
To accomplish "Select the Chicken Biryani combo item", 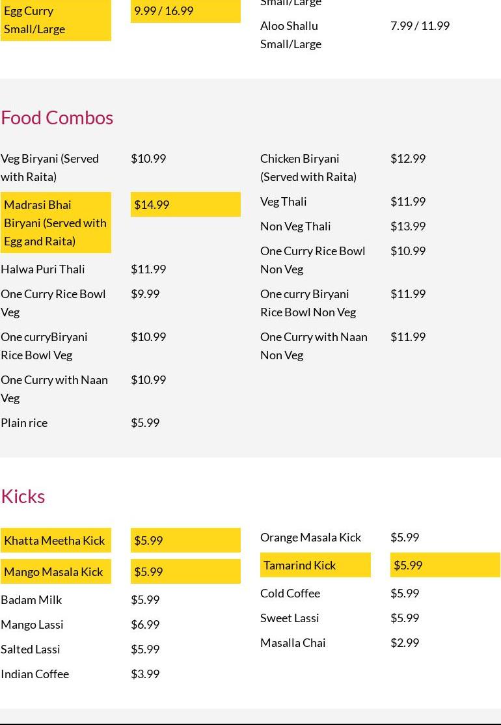I will tap(308, 167).
